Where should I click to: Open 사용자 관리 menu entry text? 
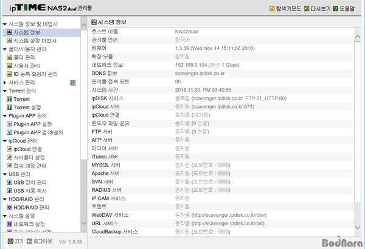27,66
